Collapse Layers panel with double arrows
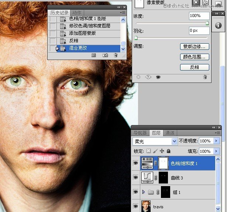Viewport: 227px width, 212px height. [x=214, y=127]
